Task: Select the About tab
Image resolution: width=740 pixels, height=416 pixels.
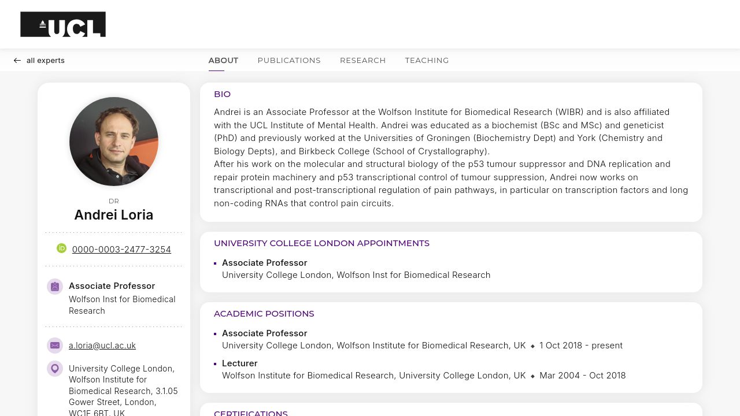Action: pyautogui.click(x=223, y=60)
